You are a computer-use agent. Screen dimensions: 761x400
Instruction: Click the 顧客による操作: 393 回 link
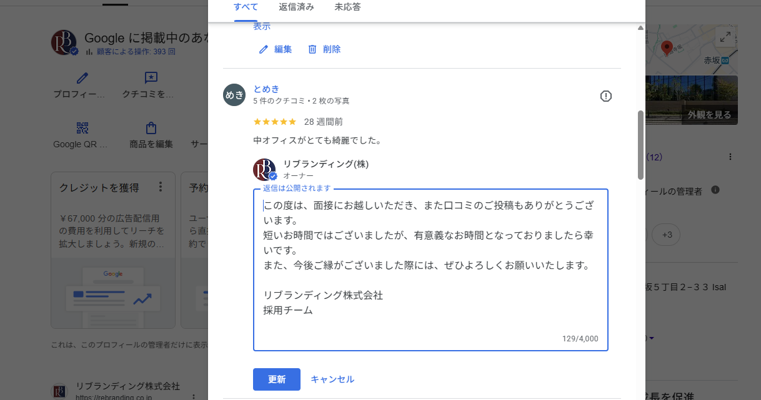pos(136,52)
